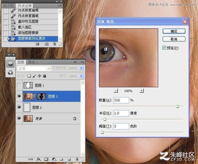
Task: Click the 数量(A) amount input field
Action: [121, 100]
